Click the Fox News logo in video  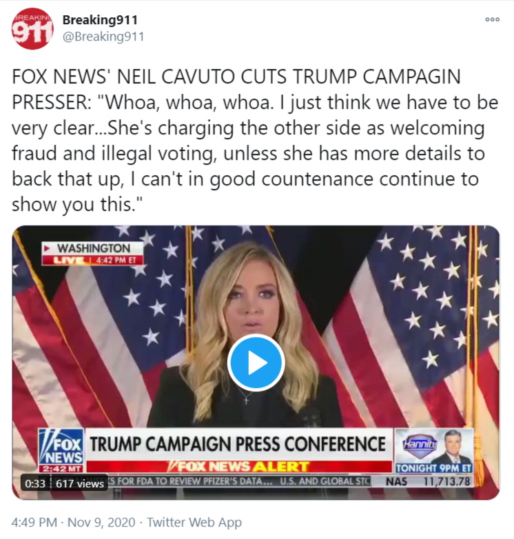[x=61, y=451]
